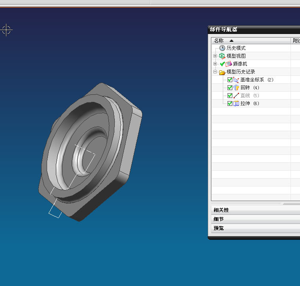300x286 pixels.
Task: Click the 拉伸 extrude feature icon
Action: pyautogui.click(x=236, y=103)
